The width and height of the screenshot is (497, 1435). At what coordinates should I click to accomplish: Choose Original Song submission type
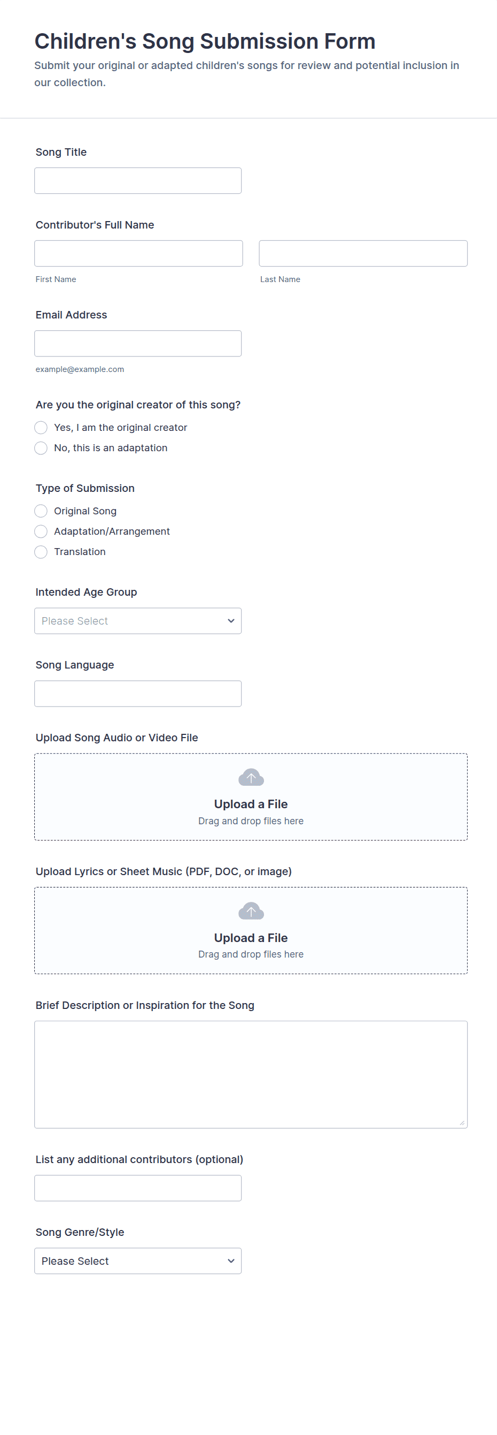(x=41, y=511)
